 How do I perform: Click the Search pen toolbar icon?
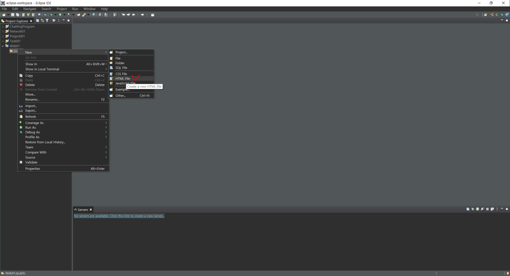click(84, 15)
